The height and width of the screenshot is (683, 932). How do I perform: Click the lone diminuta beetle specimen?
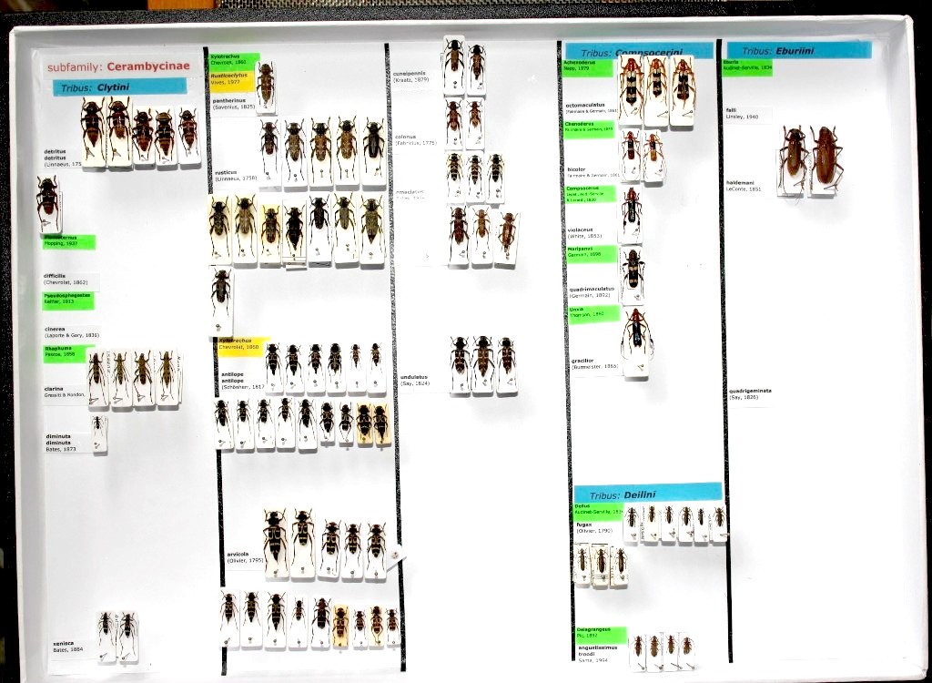tap(97, 433)
